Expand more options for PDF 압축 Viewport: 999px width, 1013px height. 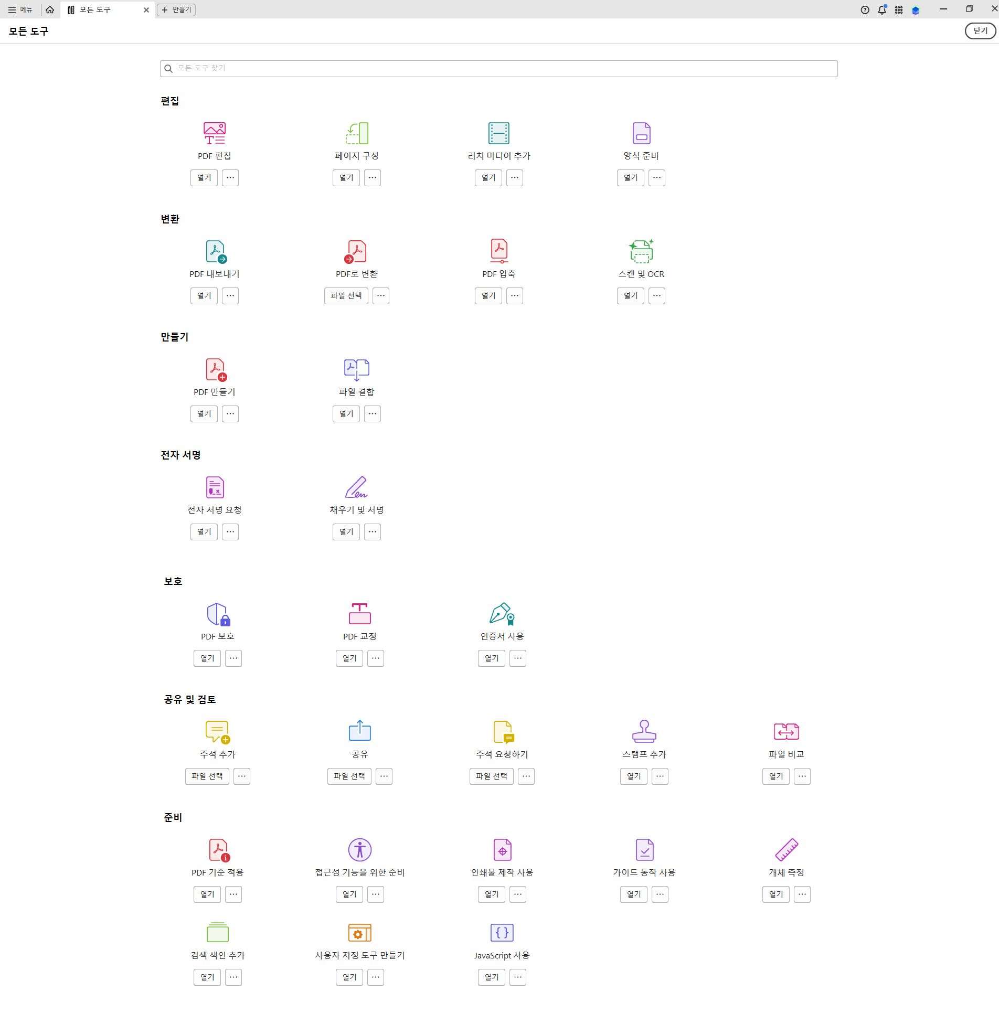[514, 295]
